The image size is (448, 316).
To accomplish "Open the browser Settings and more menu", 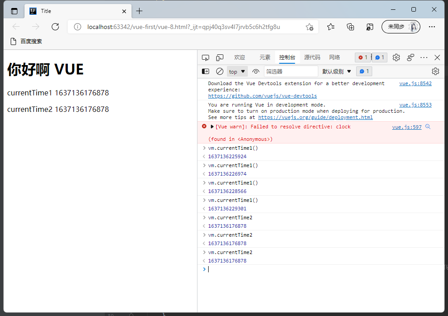I will 432,27.
